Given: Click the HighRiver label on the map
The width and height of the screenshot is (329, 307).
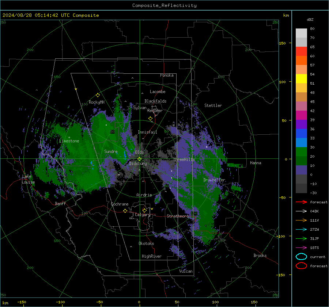Looking at the screenshot, I should 152,256.
